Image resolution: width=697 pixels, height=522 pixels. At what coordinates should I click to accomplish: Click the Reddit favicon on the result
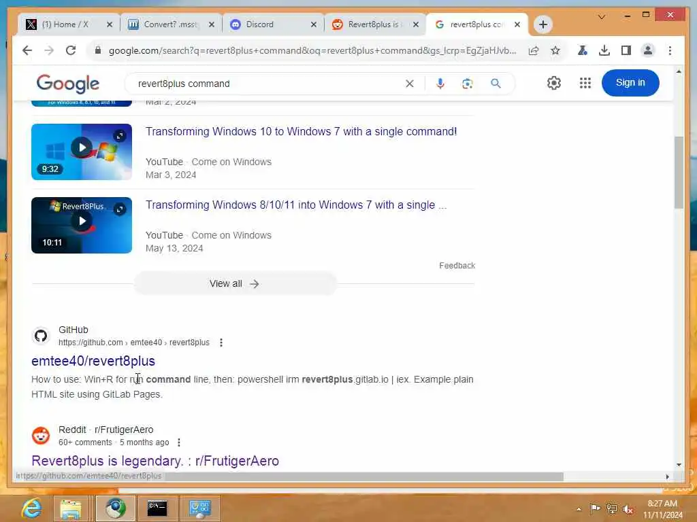[x=41, y=436]
